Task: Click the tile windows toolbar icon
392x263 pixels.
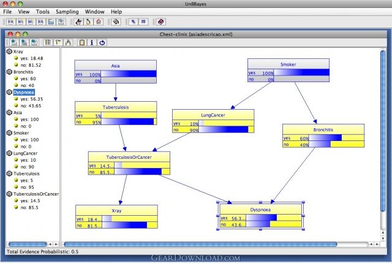Action: pyautogui.click(x=143, y=22)
